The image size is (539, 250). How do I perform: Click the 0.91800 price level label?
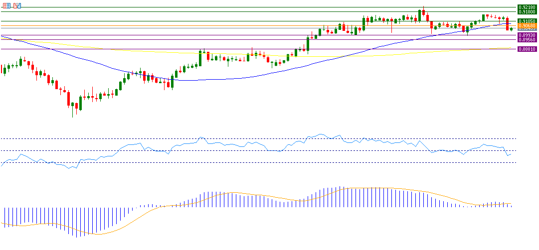(527, 12)
